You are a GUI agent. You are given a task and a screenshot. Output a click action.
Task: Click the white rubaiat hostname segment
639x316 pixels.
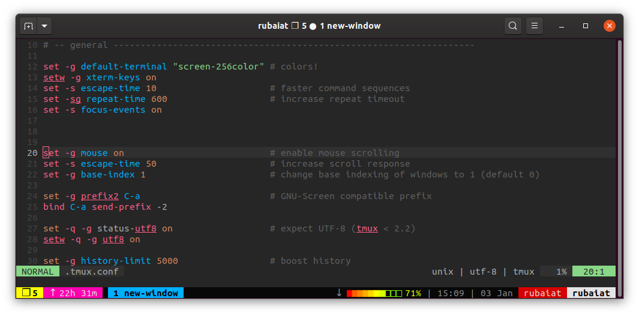point(591,293)
